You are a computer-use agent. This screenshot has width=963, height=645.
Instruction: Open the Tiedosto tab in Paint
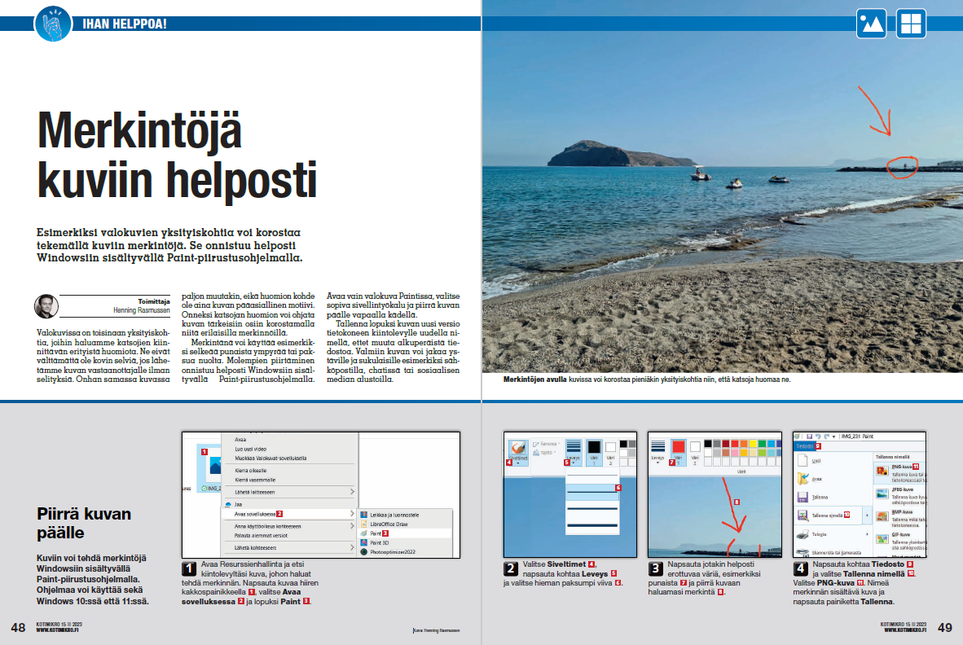[x=805, y=446]
